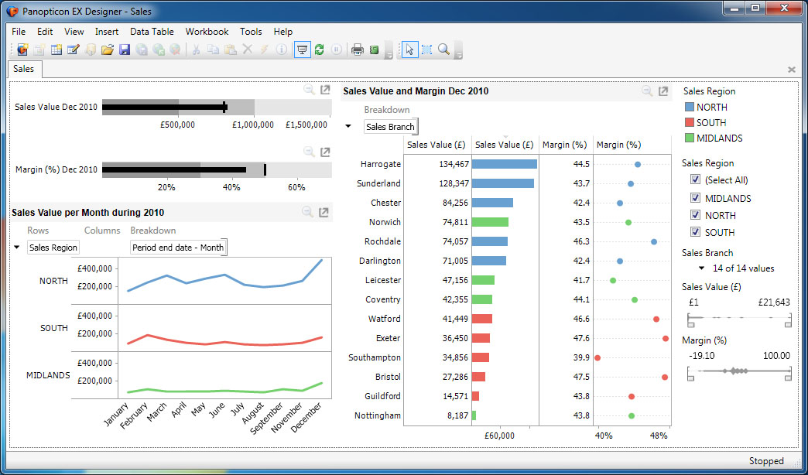Click the green Refresh data icon
The image size is (808, 475).
(319, 50)
